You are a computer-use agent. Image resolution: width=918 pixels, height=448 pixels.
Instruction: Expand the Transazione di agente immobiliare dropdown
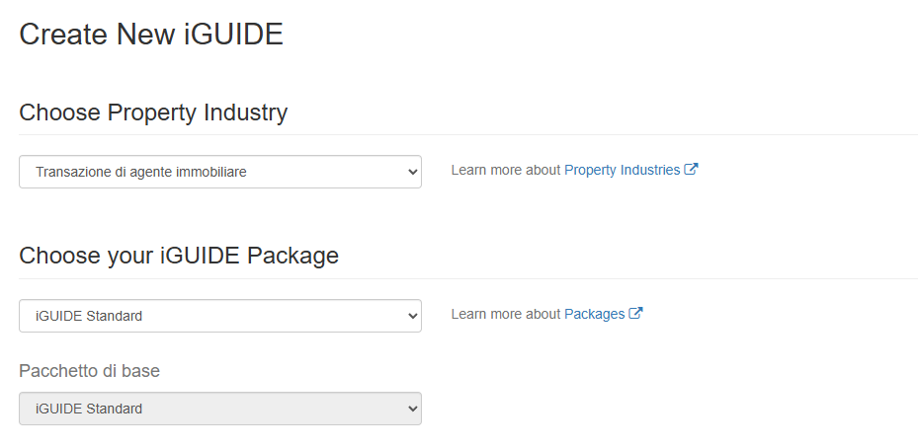[220, 172]
